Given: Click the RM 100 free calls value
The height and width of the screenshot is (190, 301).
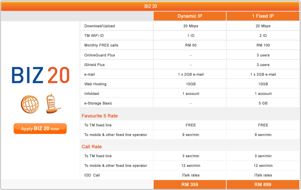Looking at the screenshot, I should tap(263, 45).
